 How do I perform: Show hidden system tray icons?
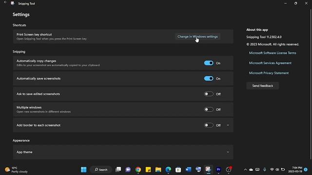[x=245, y=170]
